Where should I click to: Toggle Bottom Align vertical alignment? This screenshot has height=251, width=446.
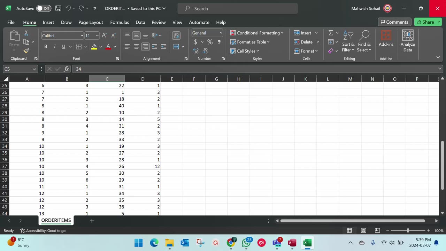pyautogui.click(x=145, y=36)
